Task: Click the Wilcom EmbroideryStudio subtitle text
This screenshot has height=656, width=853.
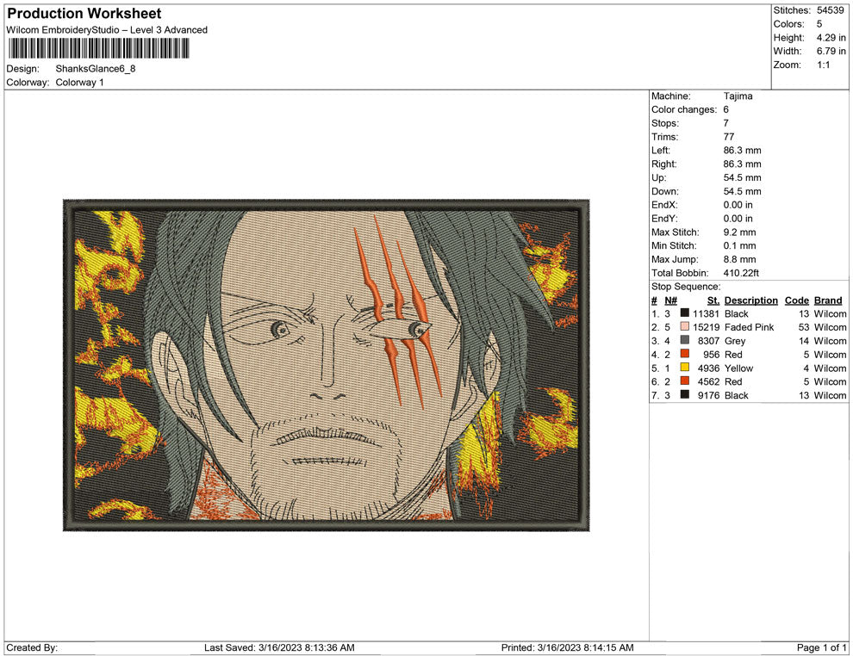Action: [x=107, y=30]
